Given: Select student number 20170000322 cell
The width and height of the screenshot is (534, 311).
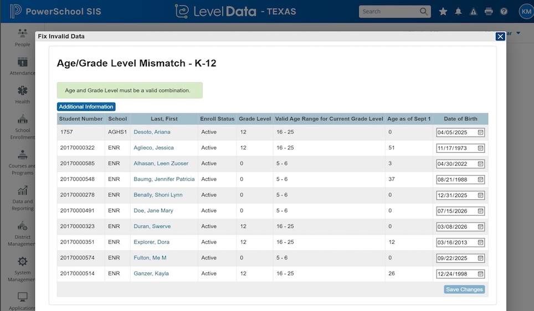Looking at the screenshot, I should (x=81, y=148).
